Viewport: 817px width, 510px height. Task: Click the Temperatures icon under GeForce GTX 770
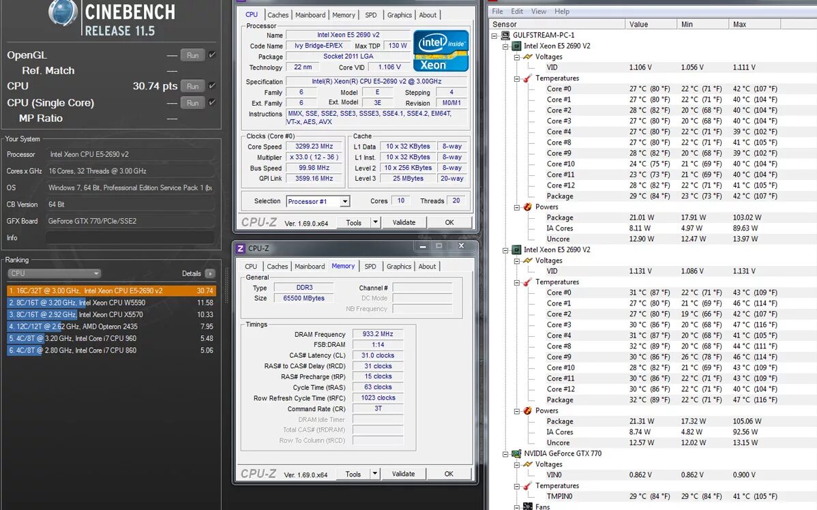pyautogui.click(x=527, y=485)
